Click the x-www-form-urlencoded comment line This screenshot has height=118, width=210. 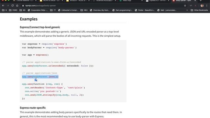52,62
